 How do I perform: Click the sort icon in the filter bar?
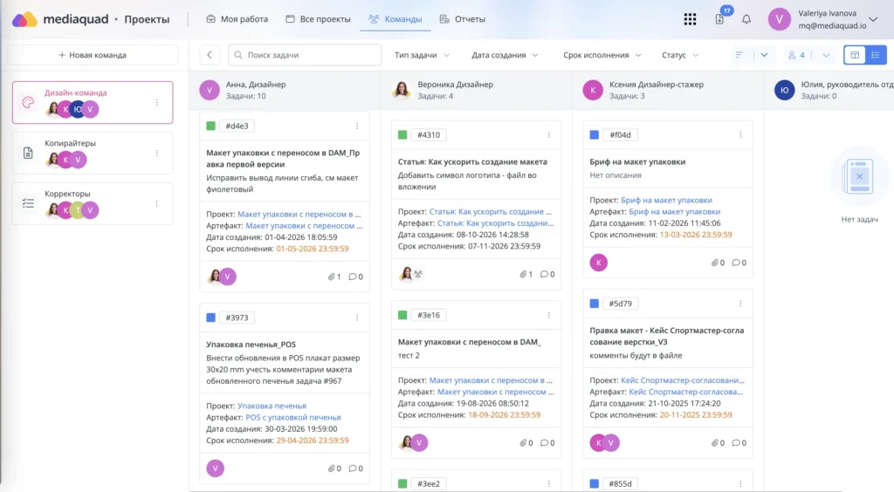point(739,55)
